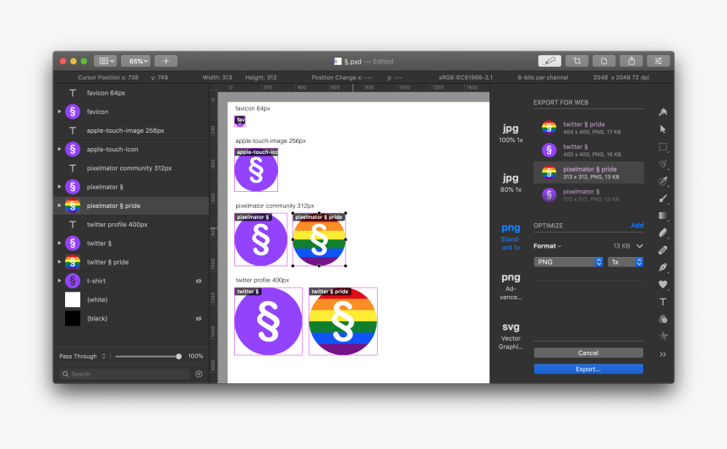The image size is (727, 449).
Task: Select the Eraser tool
Action: click(x=663, y=233)
